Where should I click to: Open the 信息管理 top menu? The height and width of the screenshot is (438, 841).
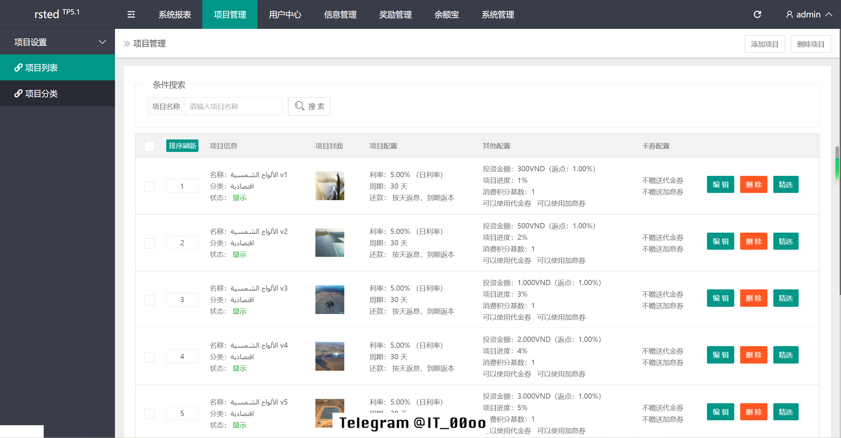click(340, 14)
